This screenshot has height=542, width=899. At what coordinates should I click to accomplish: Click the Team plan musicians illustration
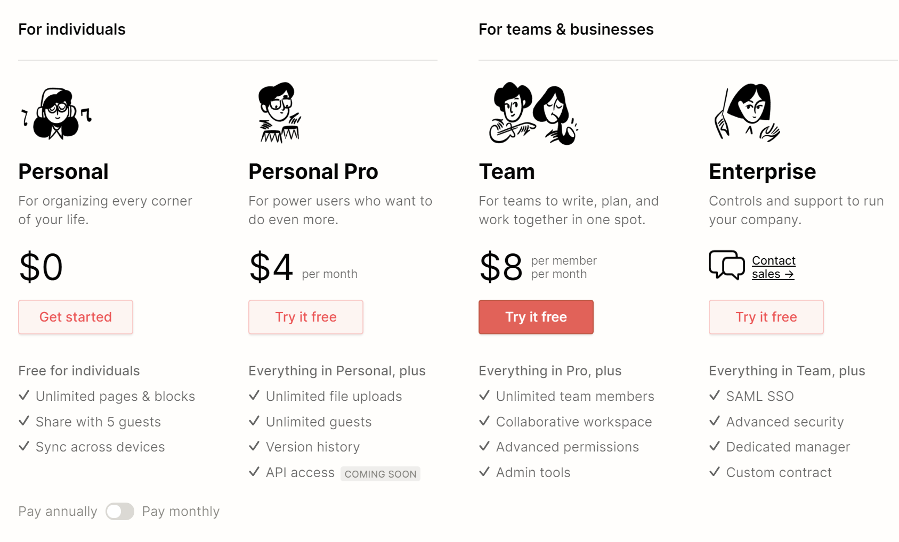[534, 113]
